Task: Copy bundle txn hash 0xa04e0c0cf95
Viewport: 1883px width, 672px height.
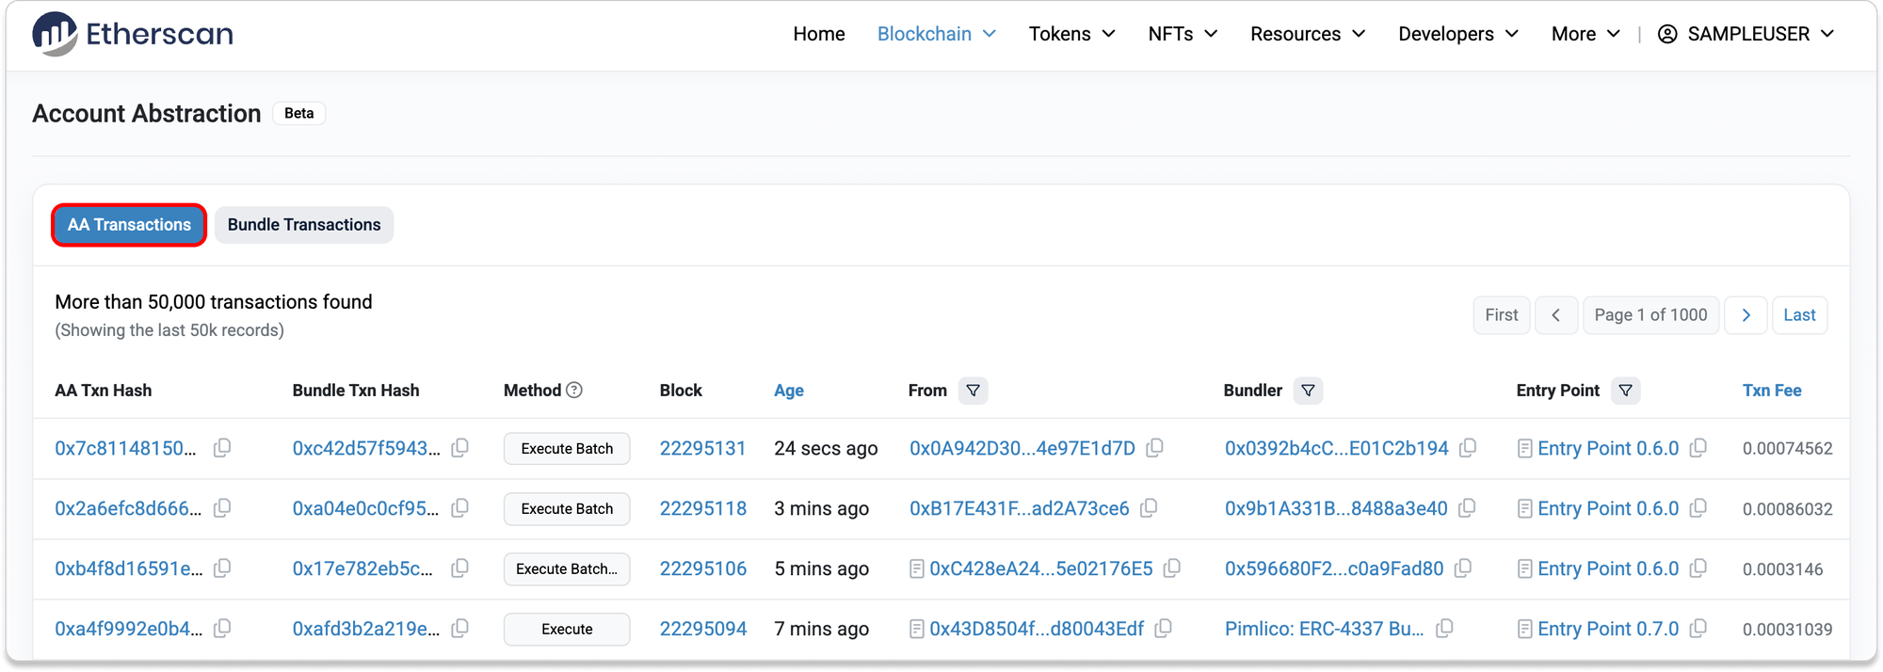Action: (x=459, y=508)
